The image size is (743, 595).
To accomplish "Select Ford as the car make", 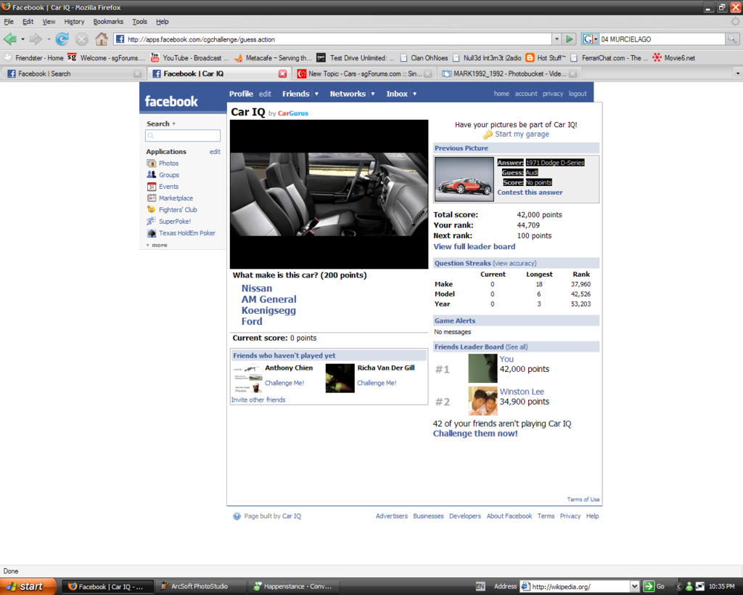I will click(252, 321).
